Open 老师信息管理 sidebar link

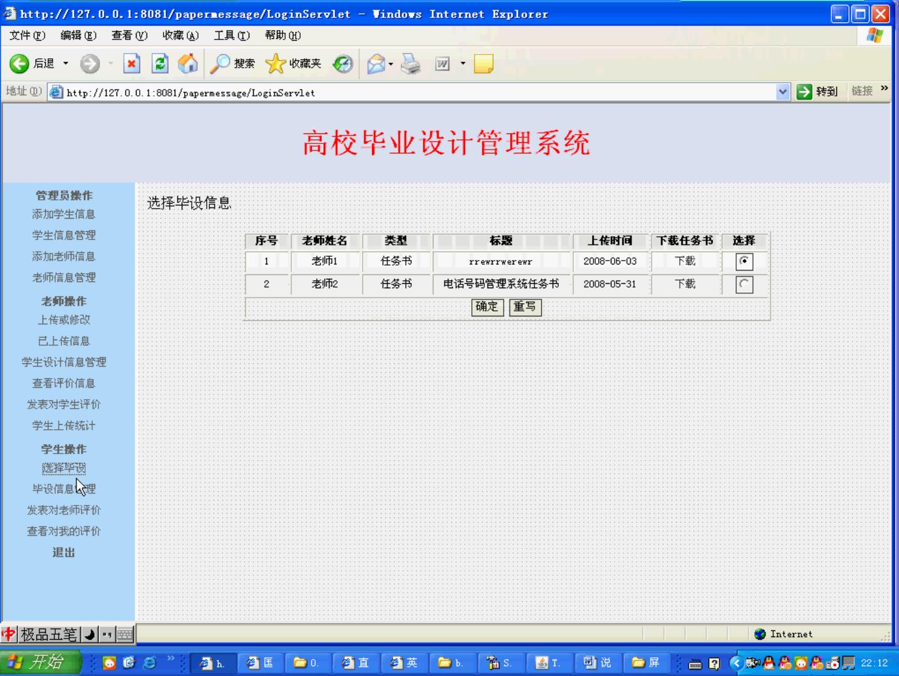tap(64, 278)
